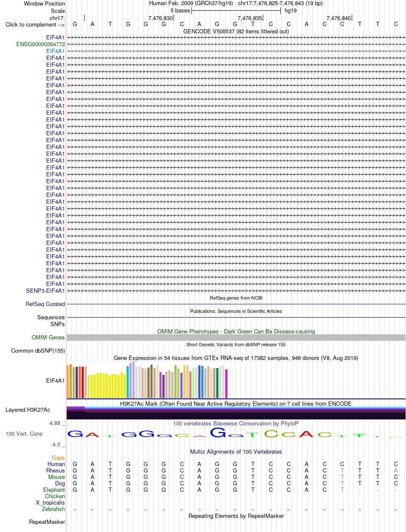Click the magenta bar in GTEx chart
The height and width of the screenshot is (532, 406).
[227, 383]
